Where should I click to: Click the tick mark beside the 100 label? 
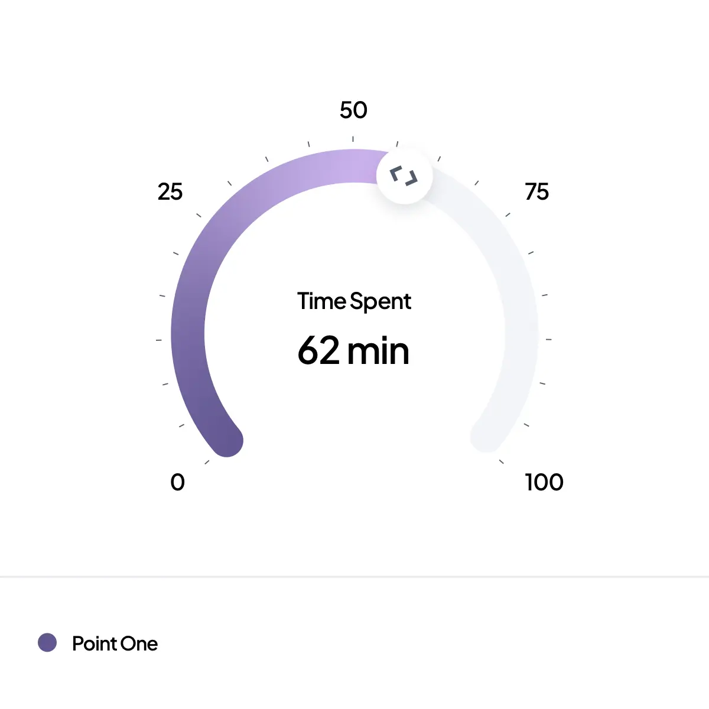click(x=502, y=462)
